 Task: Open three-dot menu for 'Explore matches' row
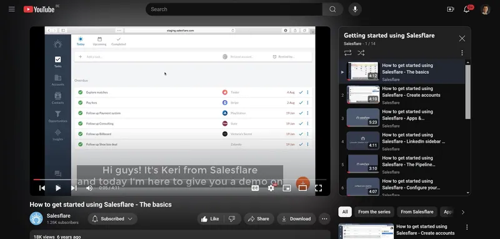click(x=307, y=92)
